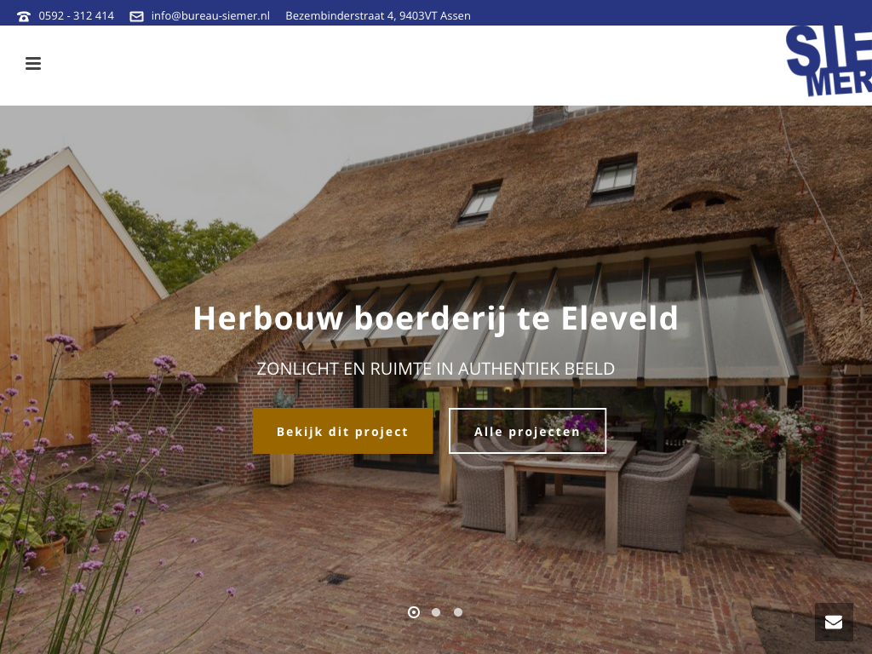Click the envelope icon beside email address
Image resolution: width=872 pixels, height=654 pixels.
click(x=136, y=16)
